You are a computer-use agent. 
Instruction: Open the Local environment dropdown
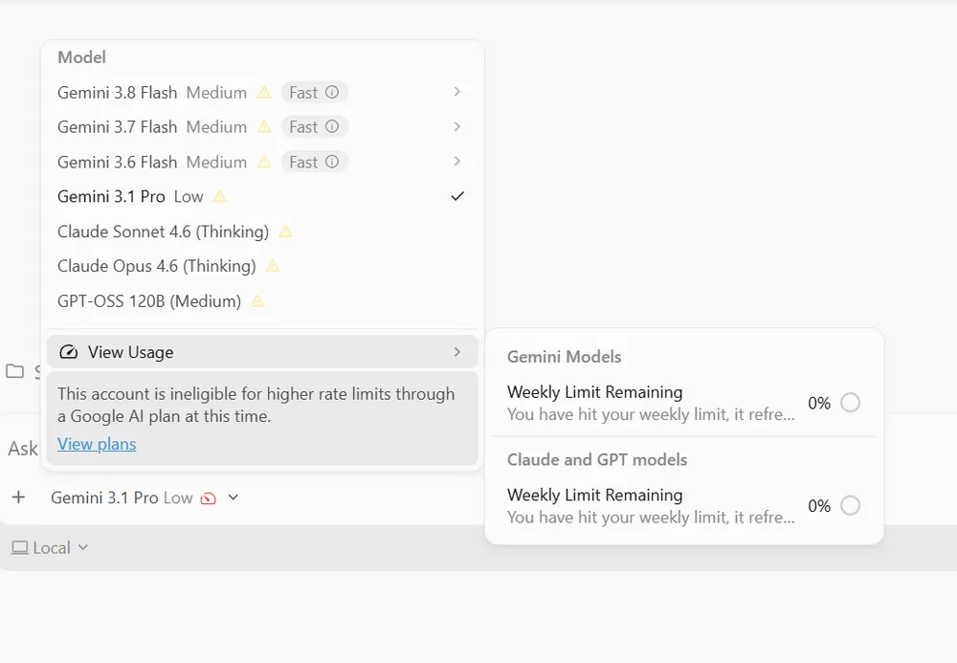(50, 548)
